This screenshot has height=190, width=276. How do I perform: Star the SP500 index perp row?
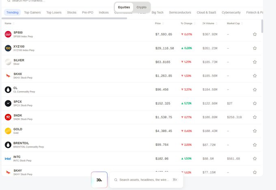pyautogui.click(x=254, y=34)
